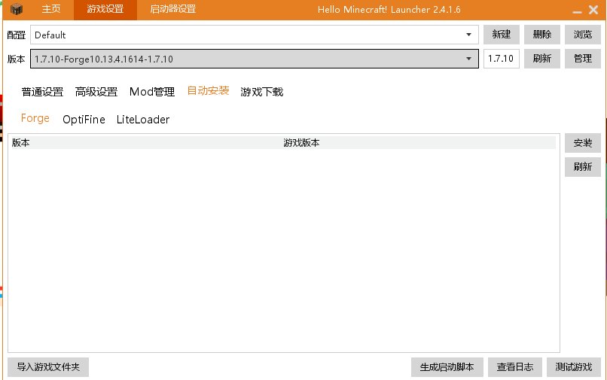607x380 pixels.
Task: Click 导入游戏文件夹 button
Action: tap(48, 367)
